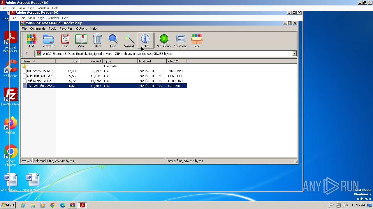This screenshot has width=373, height=209.
Task: Sort the file list by Size column
Action: pyautogui.click(x=67, y=61)
